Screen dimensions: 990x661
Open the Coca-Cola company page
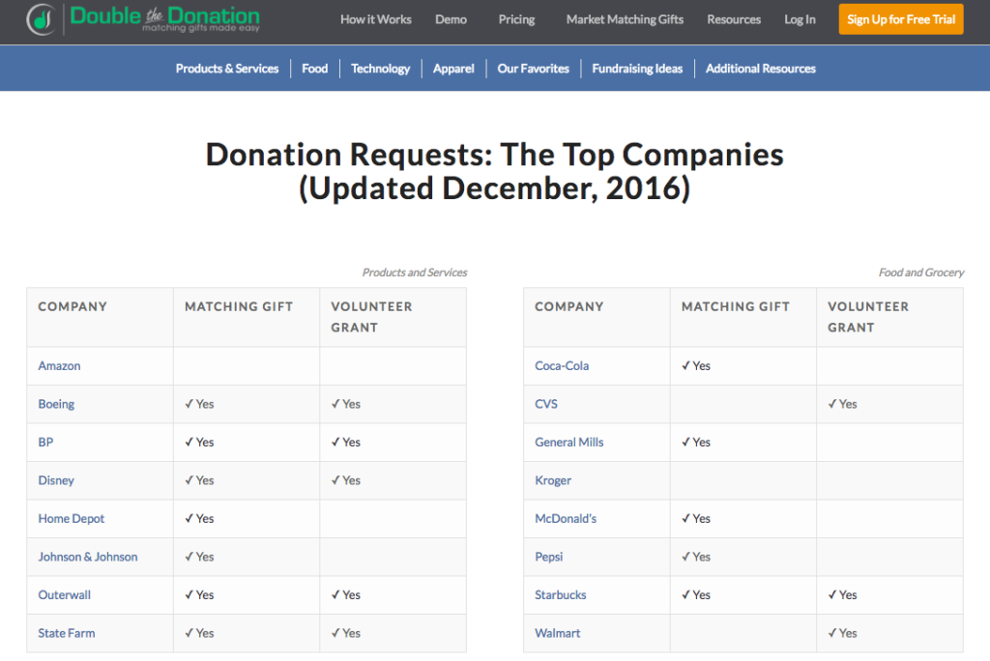pyautogui.click(x=562, y=365)
